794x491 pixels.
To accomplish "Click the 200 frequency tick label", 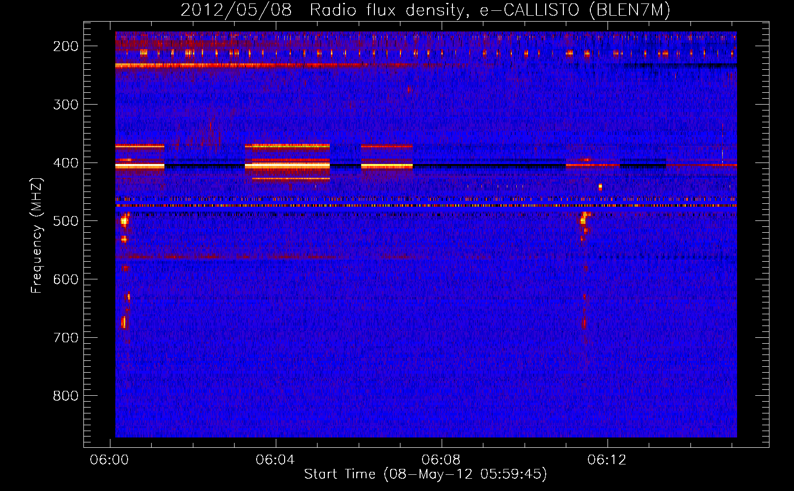I will click(65, 46).
